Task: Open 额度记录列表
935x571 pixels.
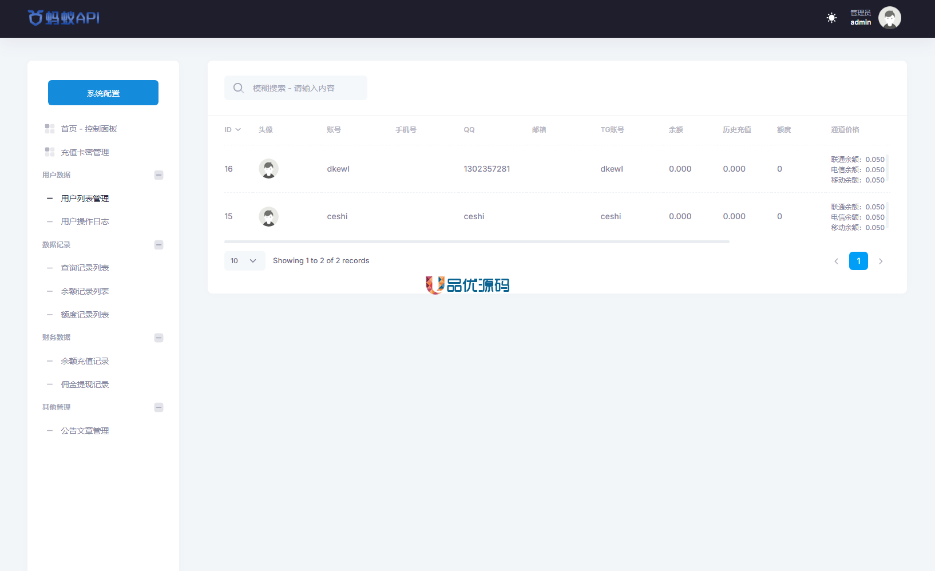Action: (x=85, y=315)
